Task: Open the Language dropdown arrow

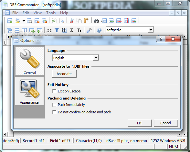Action: 96,58
